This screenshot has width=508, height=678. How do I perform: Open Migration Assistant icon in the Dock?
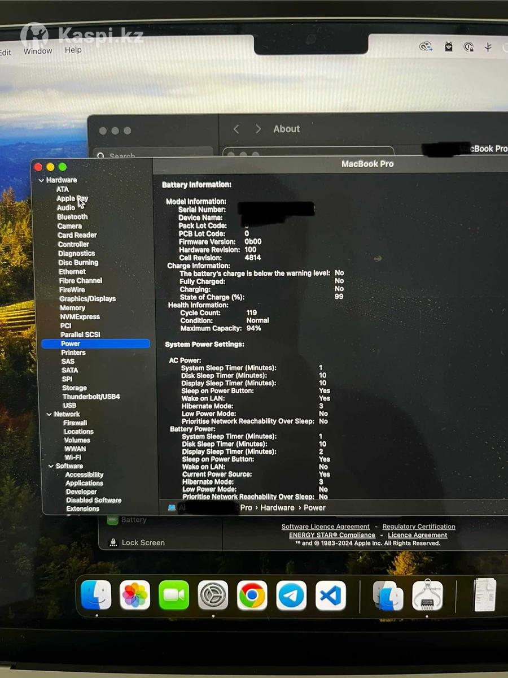coord(388,596)
